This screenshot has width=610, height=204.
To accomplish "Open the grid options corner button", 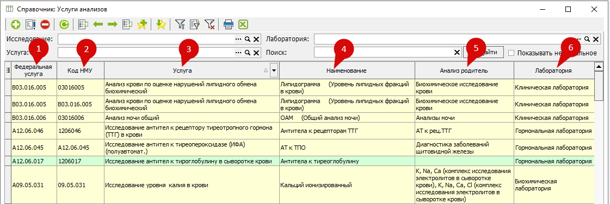I will click(x=8, y=71).
